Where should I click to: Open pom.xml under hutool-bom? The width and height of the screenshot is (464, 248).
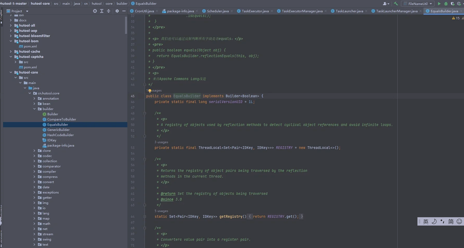30,46
